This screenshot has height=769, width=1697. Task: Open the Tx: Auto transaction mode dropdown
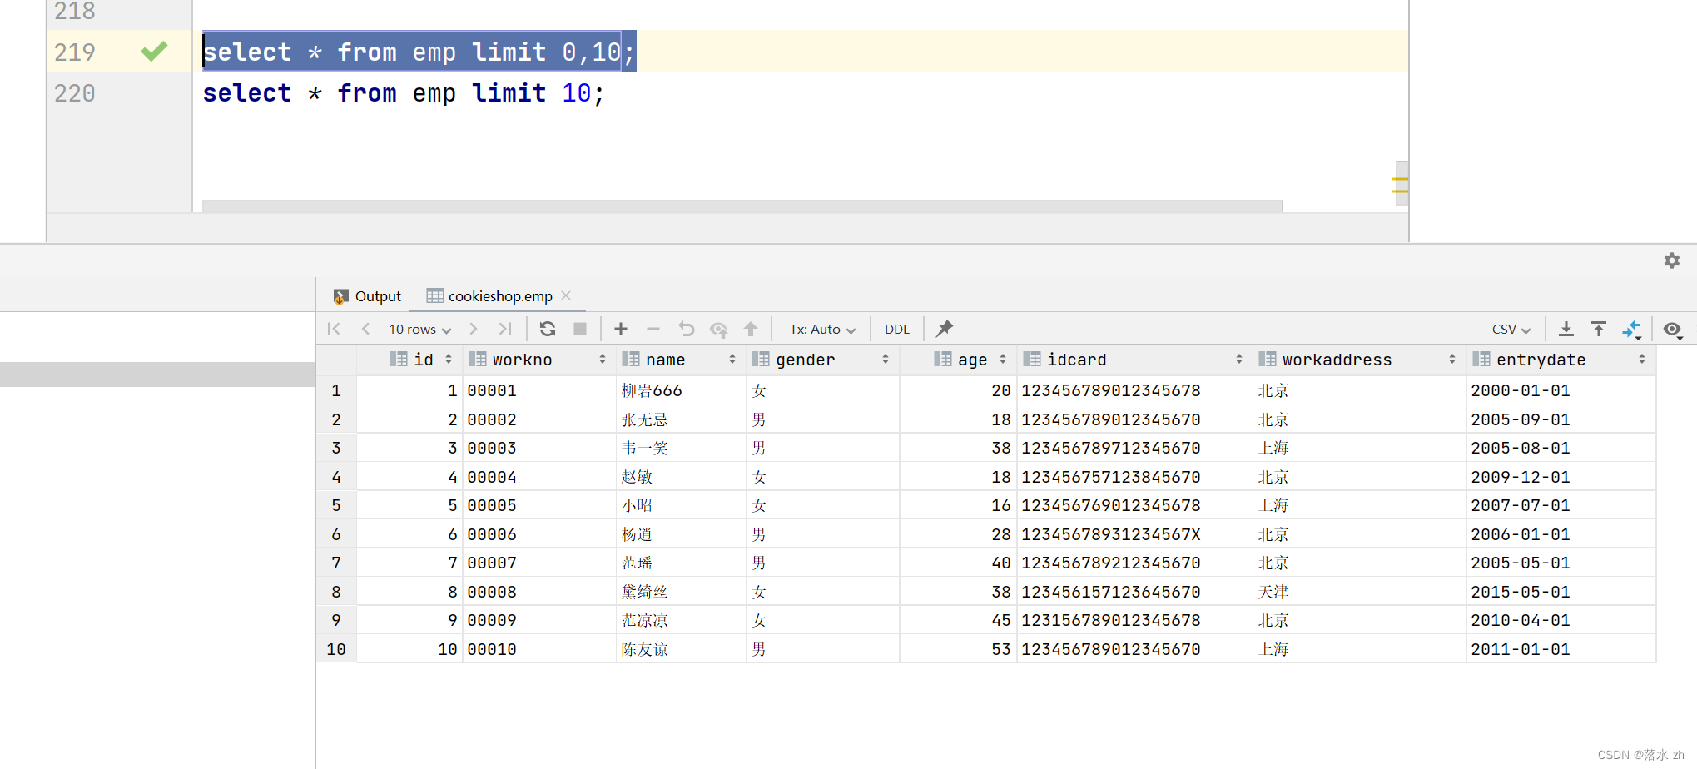(x=822, y=330)
